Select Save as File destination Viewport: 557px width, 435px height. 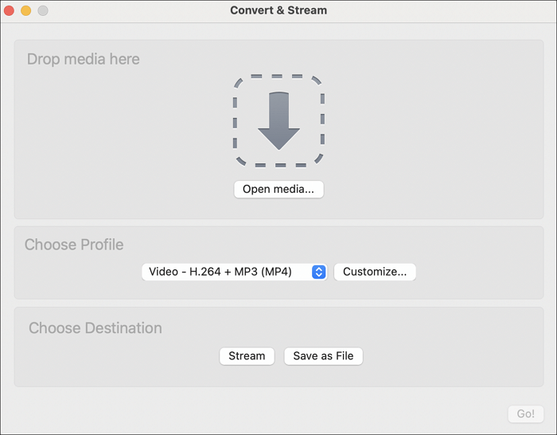click(323, 356)
